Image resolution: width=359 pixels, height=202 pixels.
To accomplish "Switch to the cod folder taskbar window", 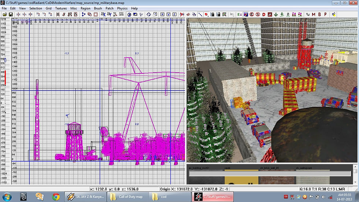I will (170, 197).
